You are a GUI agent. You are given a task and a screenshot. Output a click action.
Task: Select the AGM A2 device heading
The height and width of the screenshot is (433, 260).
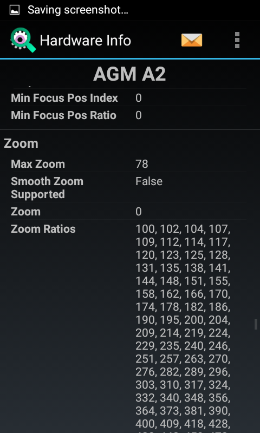(x=129, y=74)
